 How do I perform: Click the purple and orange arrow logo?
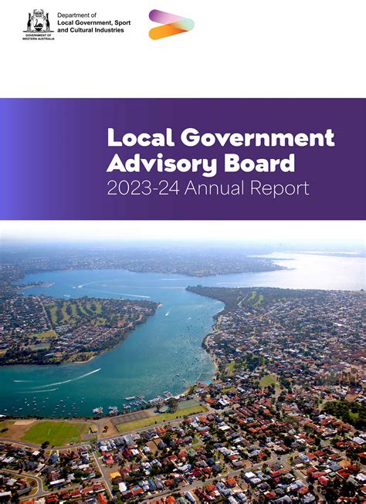coord(171,25)
